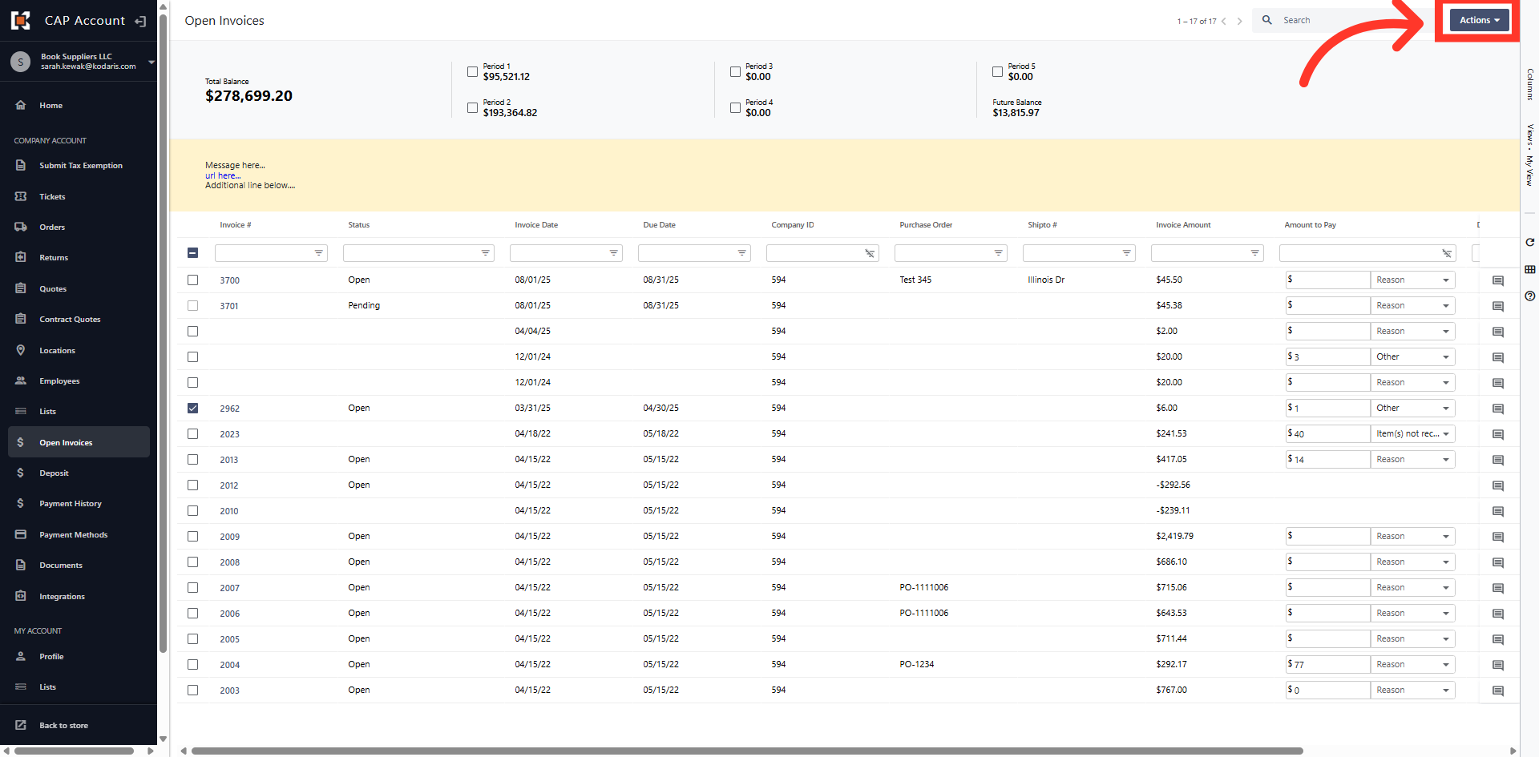Screen dimensions: 1539x757
Task: Open comment icon for invoice 3700
Action: pyautogui.click(x=1497, y=280)
